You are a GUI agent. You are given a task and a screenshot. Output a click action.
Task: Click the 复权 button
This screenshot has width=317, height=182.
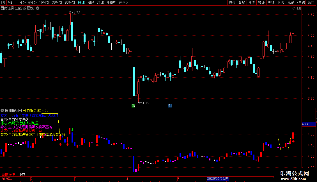click(x=232, y=3)
